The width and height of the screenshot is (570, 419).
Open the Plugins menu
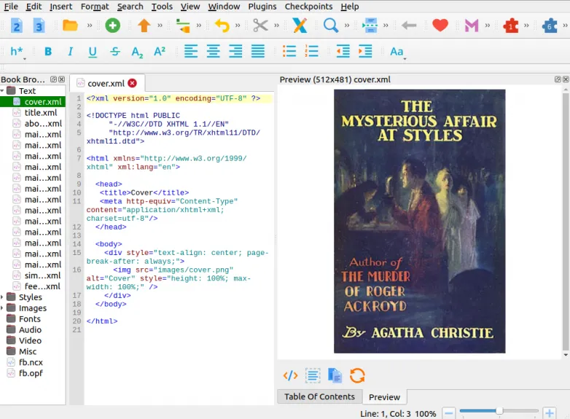pyautogui.click(x=262, y=7)
